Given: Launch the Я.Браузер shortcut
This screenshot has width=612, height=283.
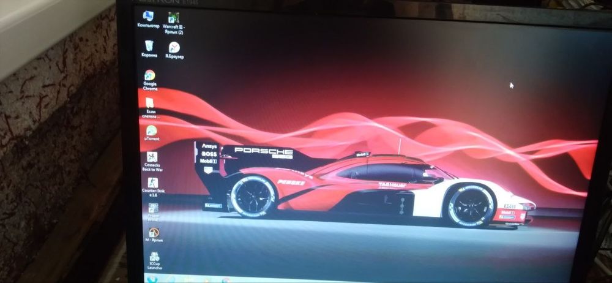Looking at the screenshot, I should pyautogui.click(x=174, y=50).
